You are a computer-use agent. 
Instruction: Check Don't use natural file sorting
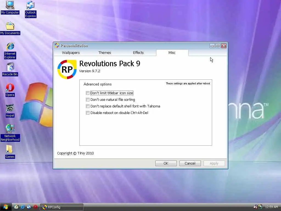click(88, 99)
